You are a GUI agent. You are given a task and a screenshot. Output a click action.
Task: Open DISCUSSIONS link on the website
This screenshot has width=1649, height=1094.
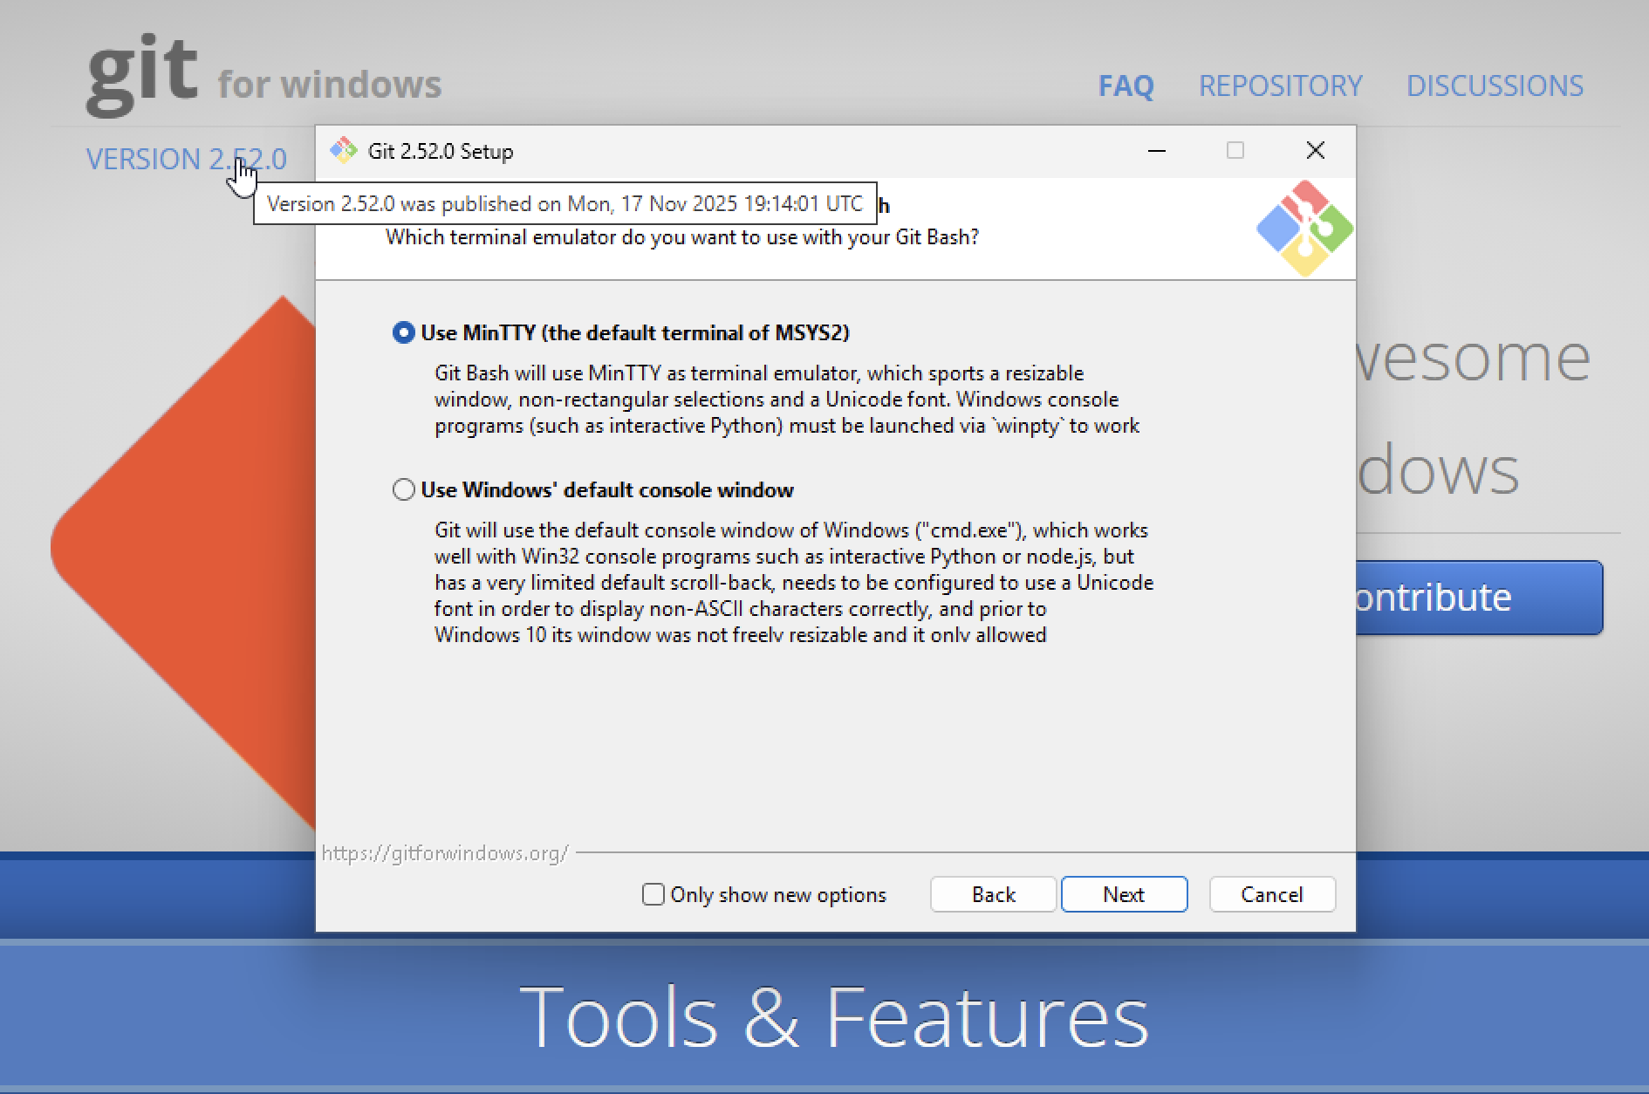click(x=1495, y=85)
